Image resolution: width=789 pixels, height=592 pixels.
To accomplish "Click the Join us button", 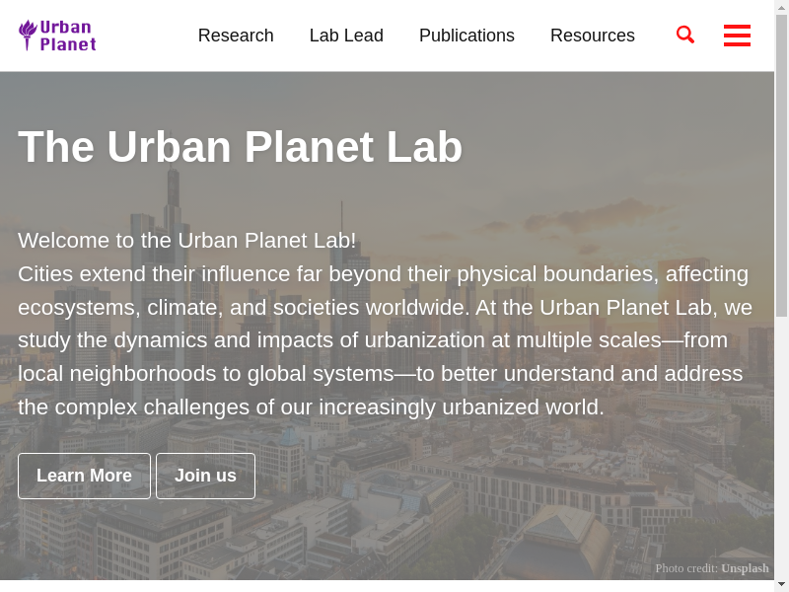I will pyautogui.click(x=205, y=476).
